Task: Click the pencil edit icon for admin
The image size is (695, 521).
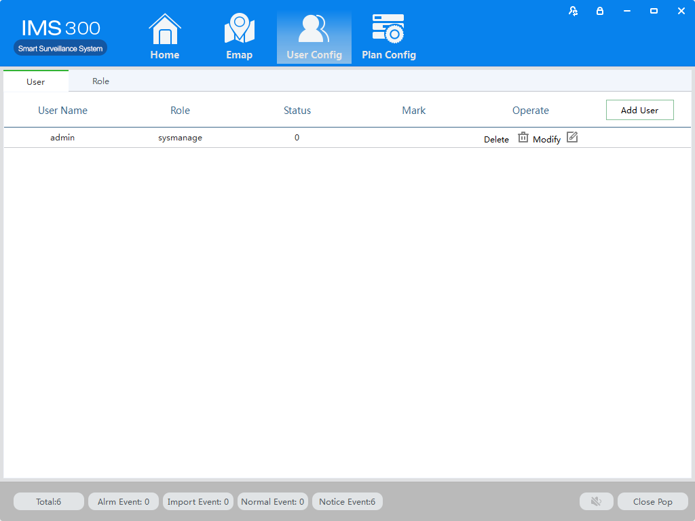Action: pyautogui.click(x=572, y=138)
